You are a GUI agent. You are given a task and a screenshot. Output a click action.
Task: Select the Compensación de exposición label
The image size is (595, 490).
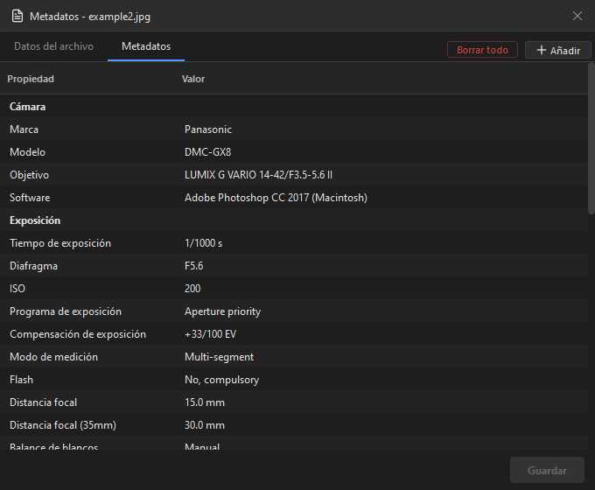(x=78, y=334)
